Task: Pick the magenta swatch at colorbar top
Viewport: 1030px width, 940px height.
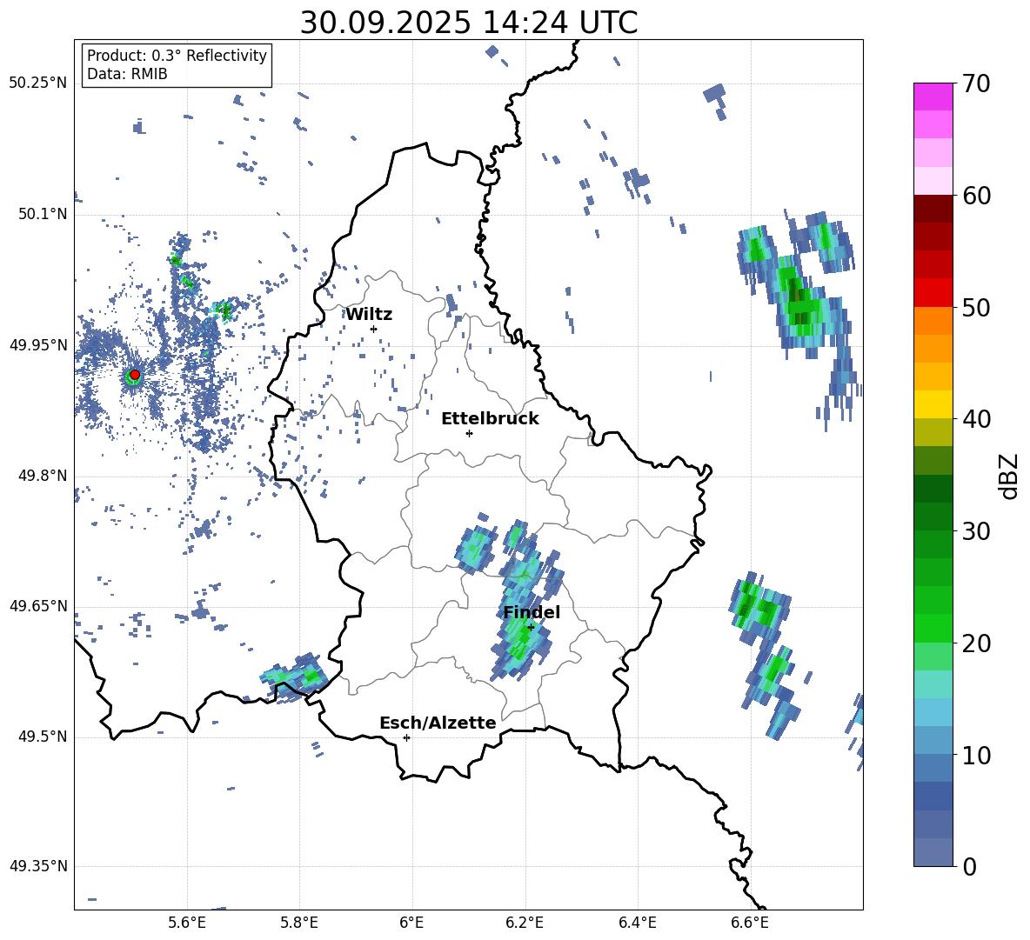Action: [x=933, y=97]
